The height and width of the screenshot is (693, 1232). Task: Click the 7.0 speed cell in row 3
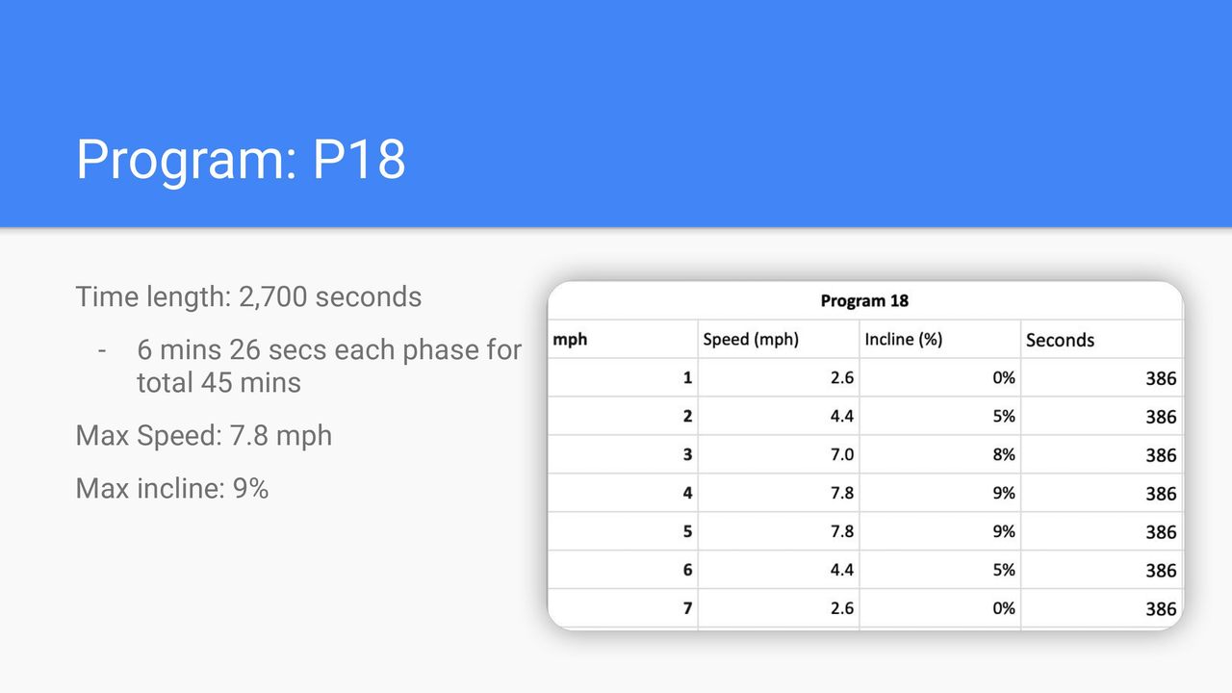point(778,454)
